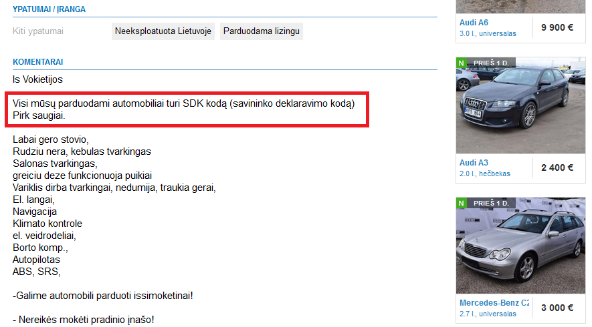
Task: Click 'Rudziu nera, kebulas tvarkingas' line
Action: (82, 151)
